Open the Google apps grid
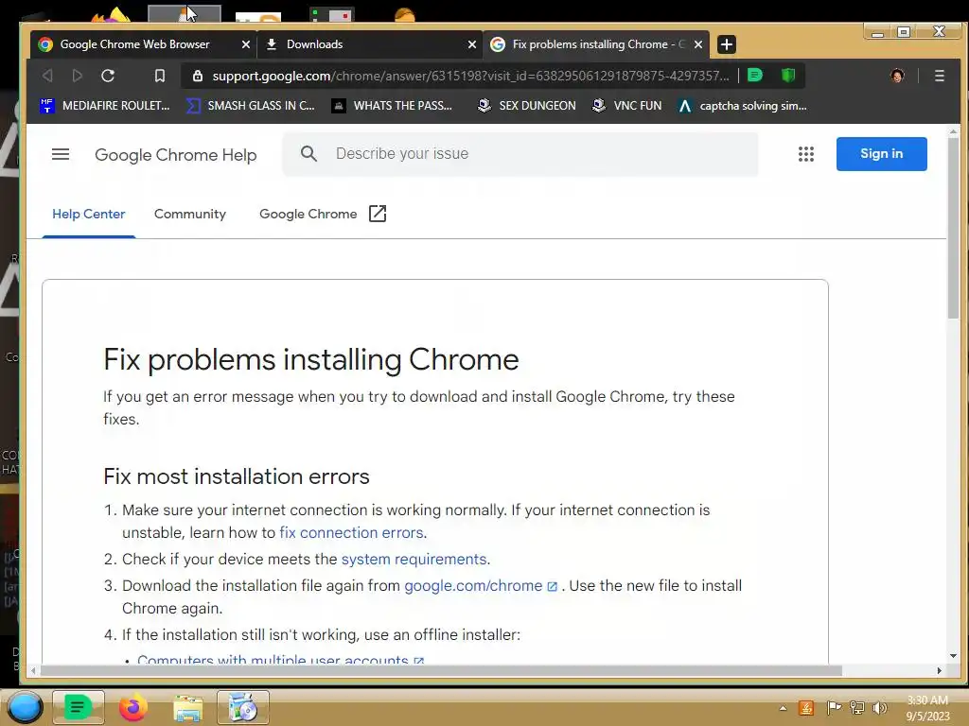Image resolution: width=969 pixels, height=726 pixels. pos(806,154)
